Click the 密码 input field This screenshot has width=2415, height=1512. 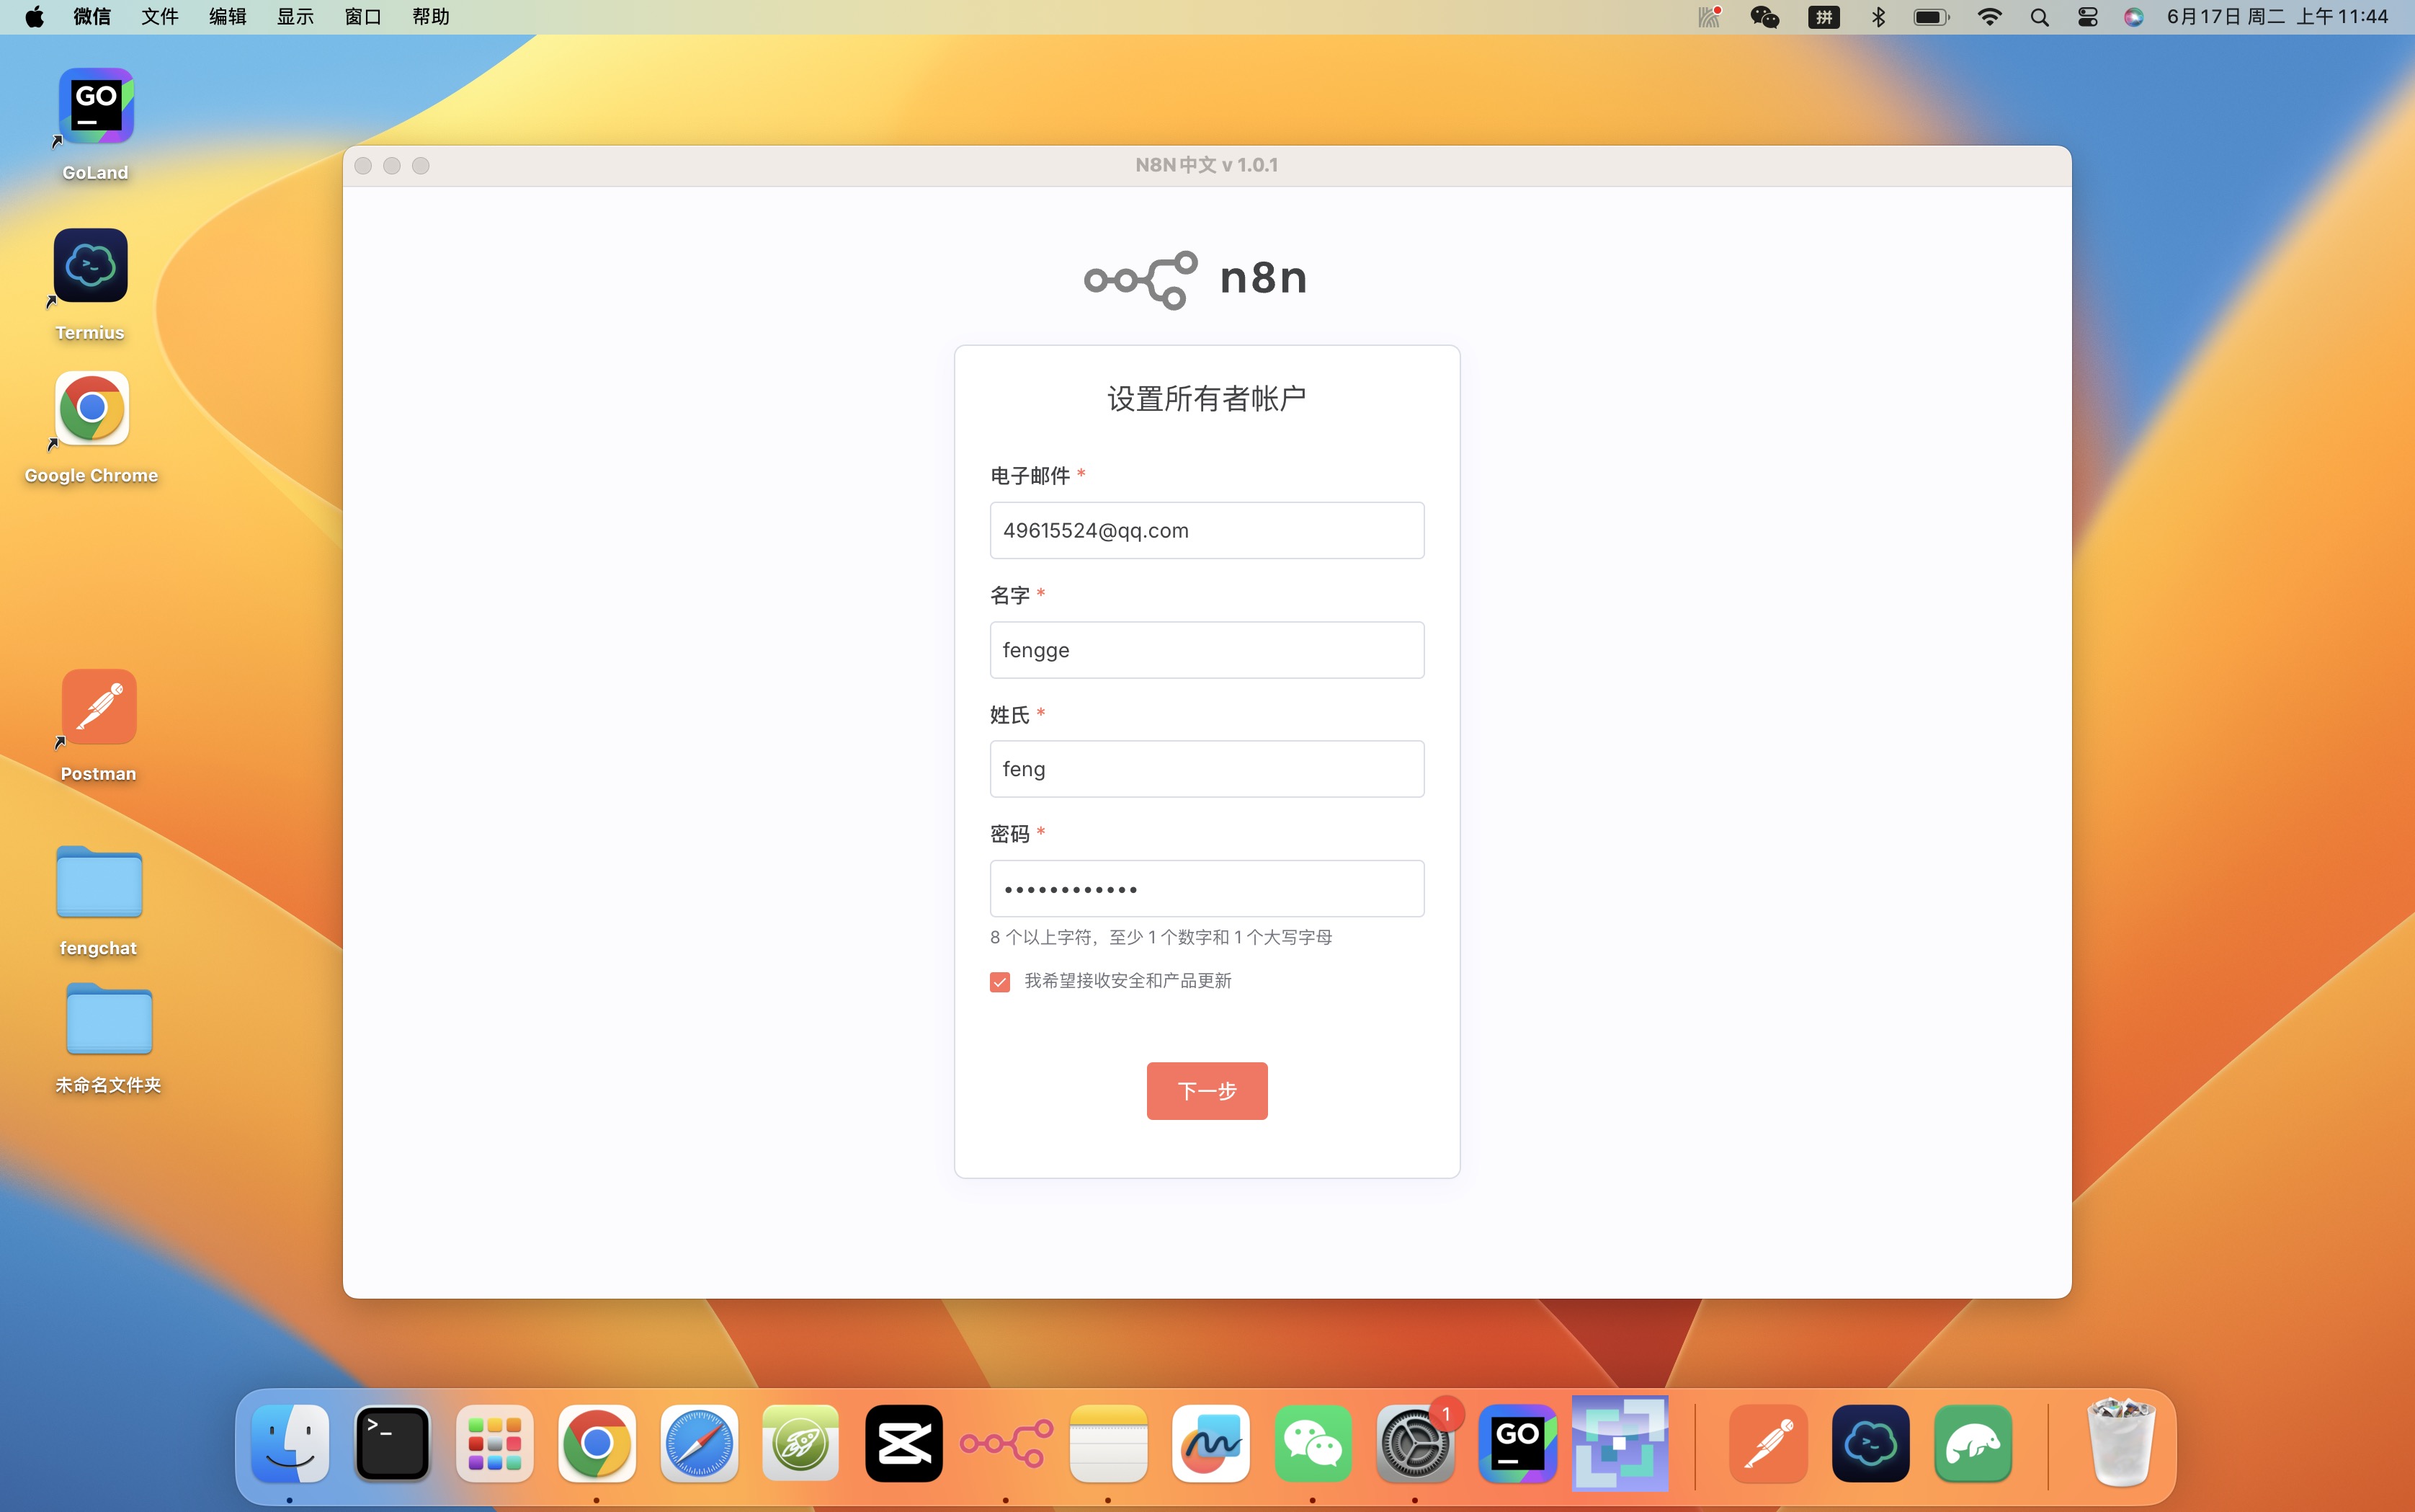[x=1207, y=888]
